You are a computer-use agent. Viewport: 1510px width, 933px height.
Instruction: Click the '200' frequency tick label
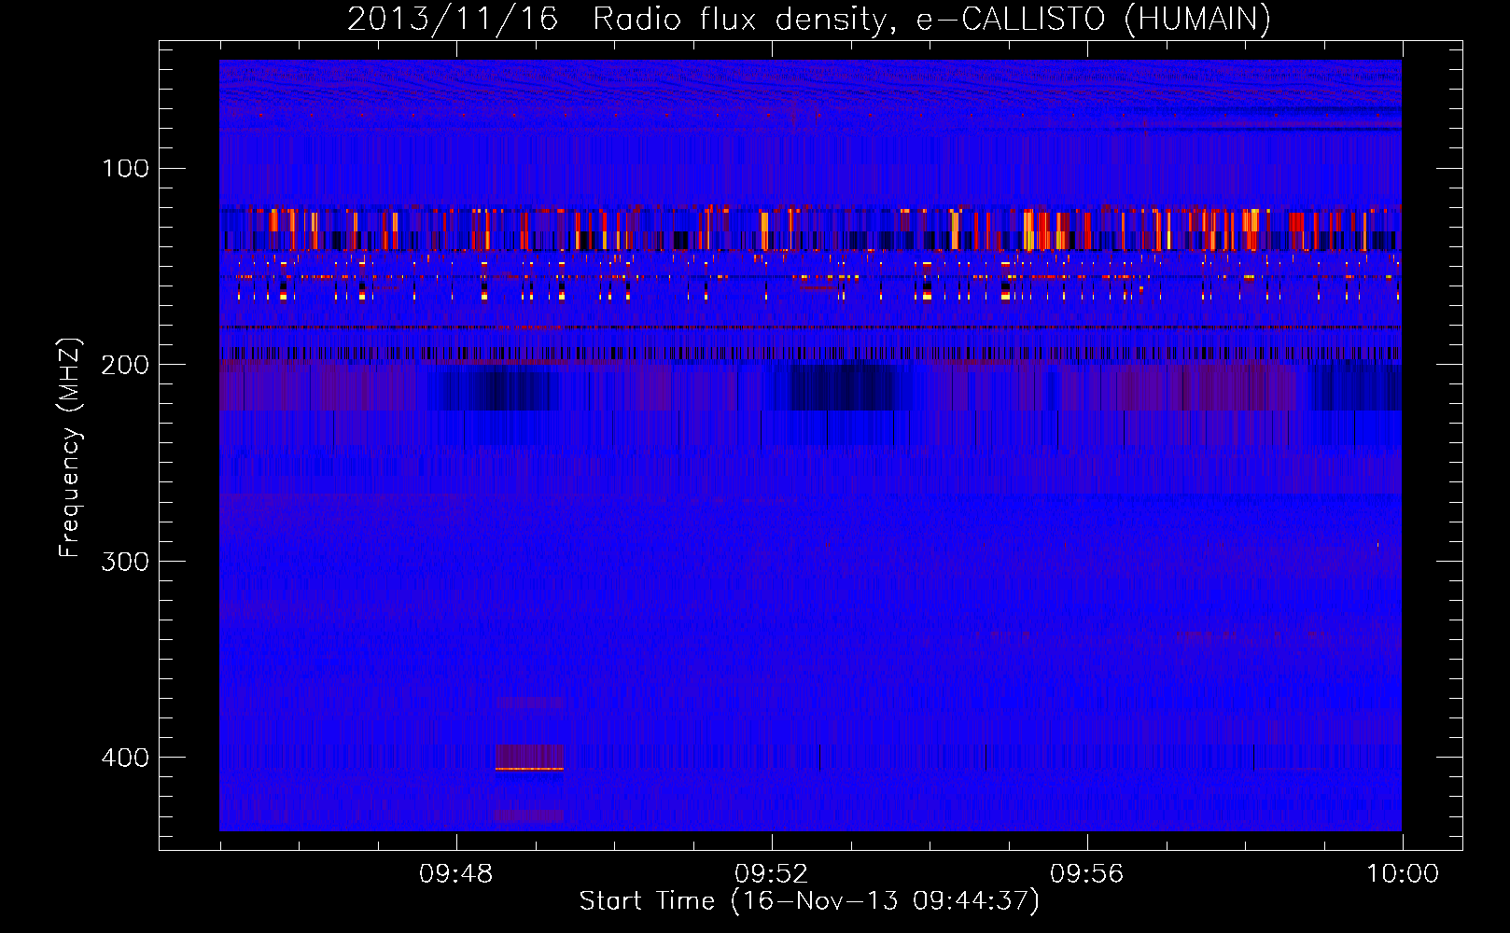[125, 365]
